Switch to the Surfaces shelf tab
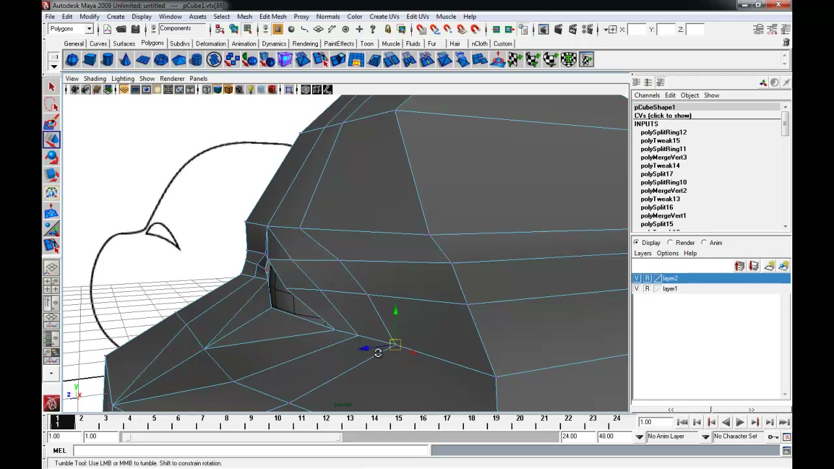Screen dimensions: 834x469 pos(124,44)
